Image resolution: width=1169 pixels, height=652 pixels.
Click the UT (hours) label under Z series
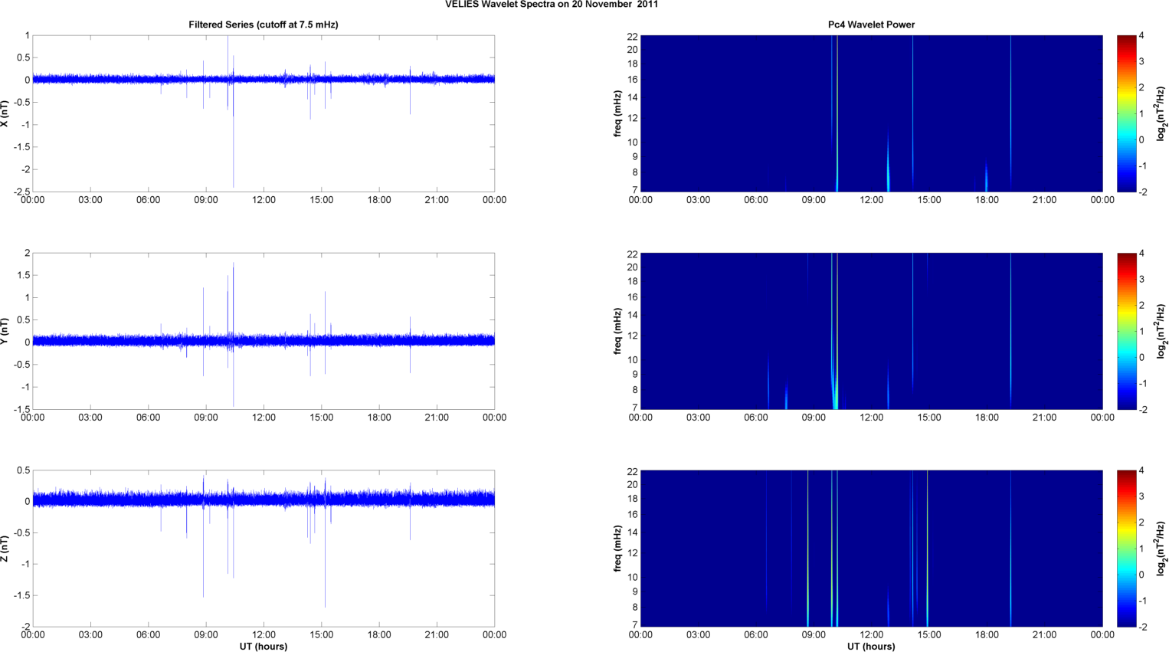pos(263,646)
